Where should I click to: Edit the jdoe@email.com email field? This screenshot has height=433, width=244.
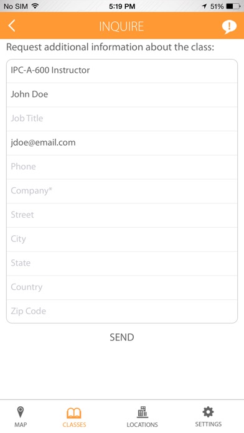coord(122,142)
